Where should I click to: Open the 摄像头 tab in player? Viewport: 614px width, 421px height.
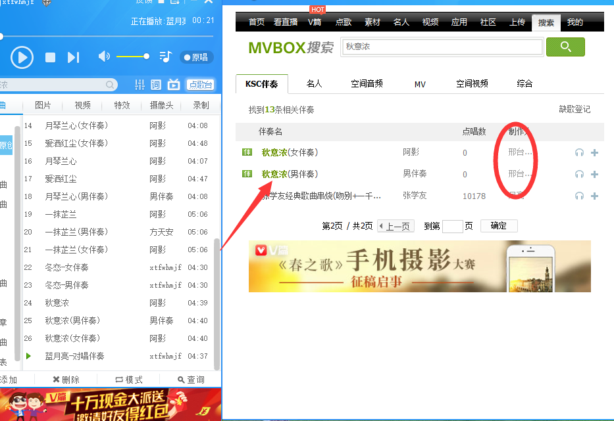pos(161,106)
